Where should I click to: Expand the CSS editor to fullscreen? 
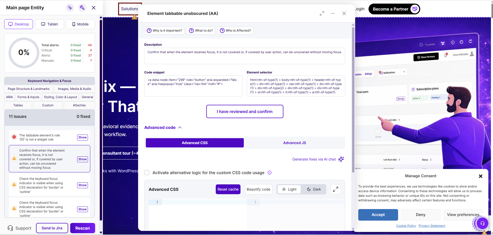click(x=336, y=189)
